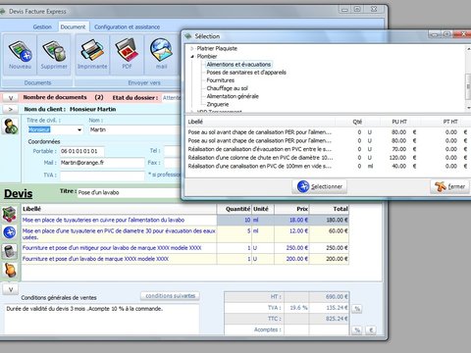Click the Supprimer document icon

pos(54,55)
